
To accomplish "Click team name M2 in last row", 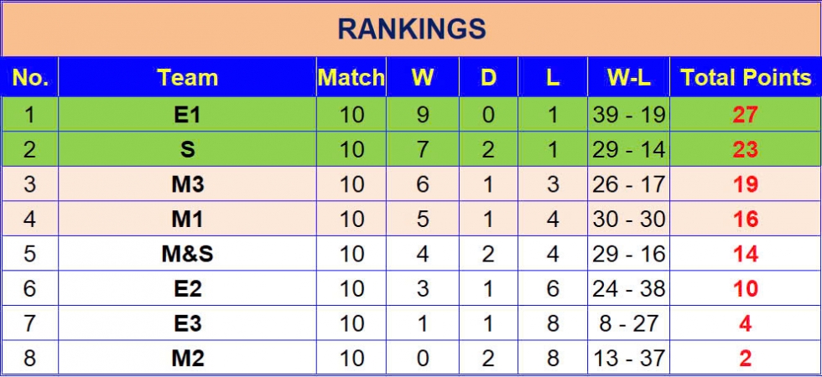I will 187,359.
